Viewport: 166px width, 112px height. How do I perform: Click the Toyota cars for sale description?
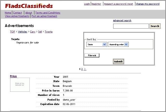tap(28, 43)
